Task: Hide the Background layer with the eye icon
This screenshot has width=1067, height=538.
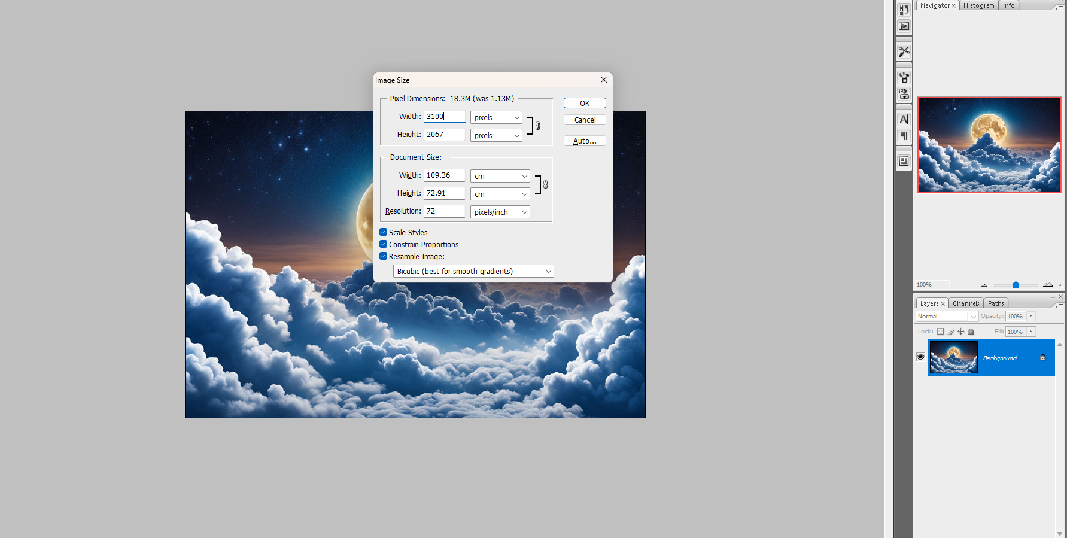Action: pos(920,357)
